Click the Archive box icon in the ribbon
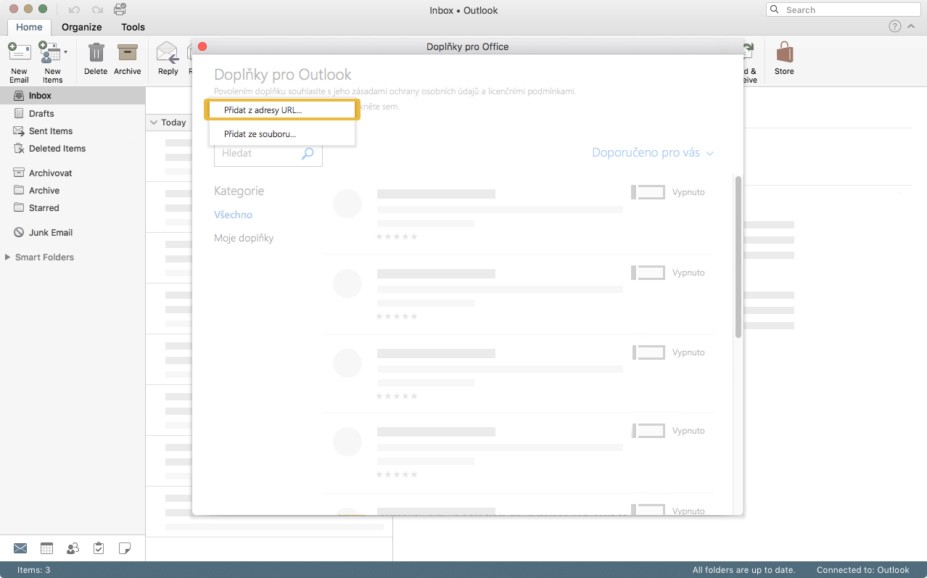Viewport: 927px width, 578px height. [128, 52]
